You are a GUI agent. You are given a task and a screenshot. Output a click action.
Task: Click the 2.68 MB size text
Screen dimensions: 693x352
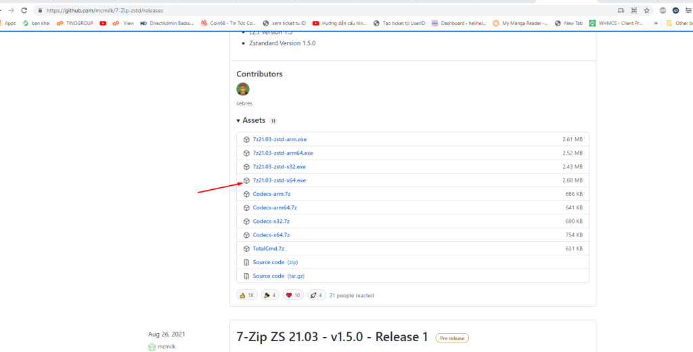(573, 180)
